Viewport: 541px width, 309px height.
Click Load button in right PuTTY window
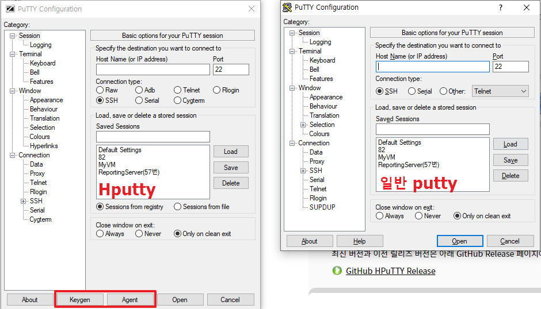(510, 144)
